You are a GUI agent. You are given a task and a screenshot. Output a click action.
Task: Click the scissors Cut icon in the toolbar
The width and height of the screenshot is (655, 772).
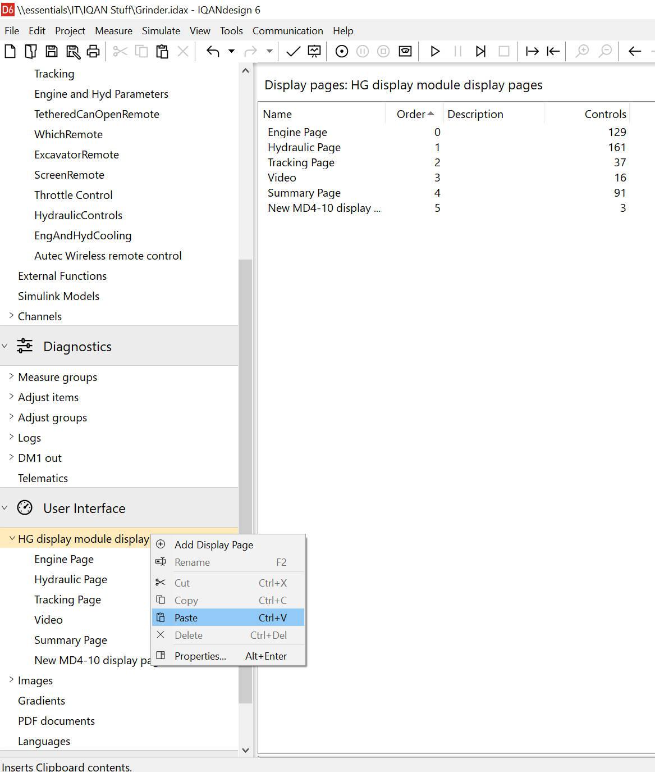point(120,52)
